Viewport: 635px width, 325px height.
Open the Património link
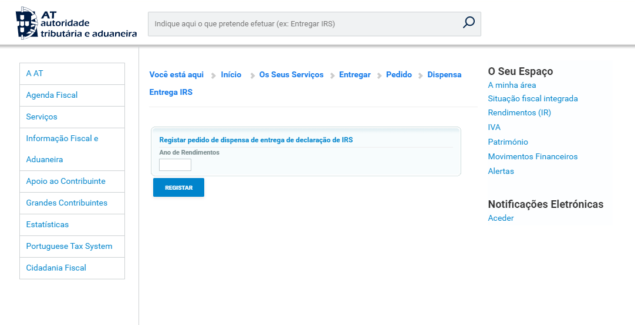pyautogui.click(x=508, y=142)
